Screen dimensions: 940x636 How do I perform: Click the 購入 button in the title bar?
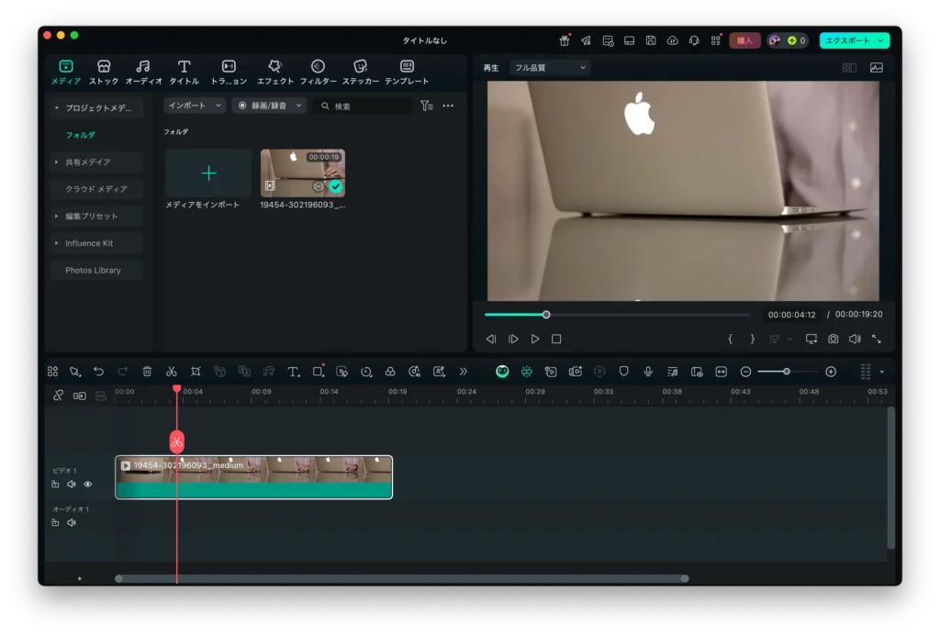(x=744, y=40)
